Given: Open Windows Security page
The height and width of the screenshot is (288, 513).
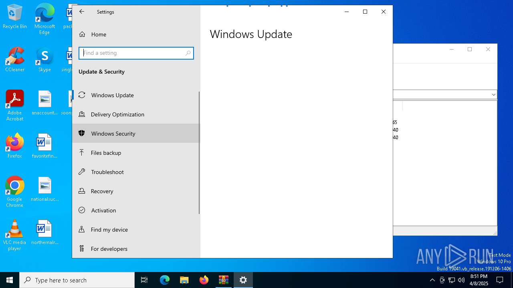Looking at the screenshot, I should point(136,134).
